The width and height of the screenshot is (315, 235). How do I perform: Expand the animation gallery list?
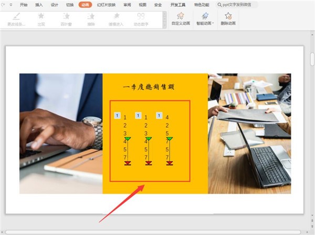coord(165,25)
